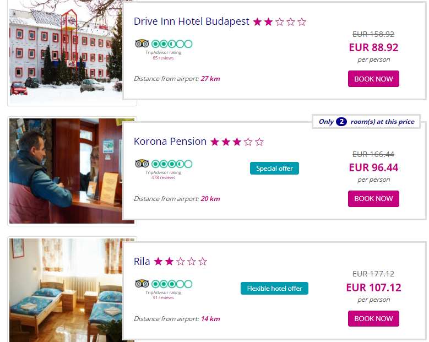Hit Book Now for Rila hotel
Viewport: 429px width, 342px height.
373,318
